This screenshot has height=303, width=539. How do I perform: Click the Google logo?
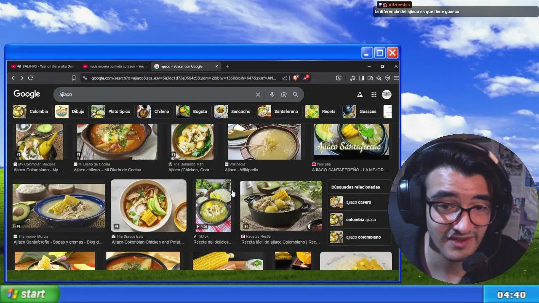(27, 94)
